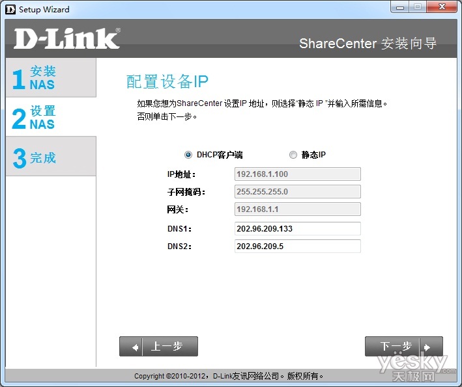Click the IP地址 field showing 192.168.1.100
The width and height of the screenshot is (462, 387).
(x=298, y=174)
